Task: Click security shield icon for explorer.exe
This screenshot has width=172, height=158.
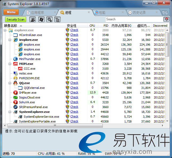Action: pos(68,30)
